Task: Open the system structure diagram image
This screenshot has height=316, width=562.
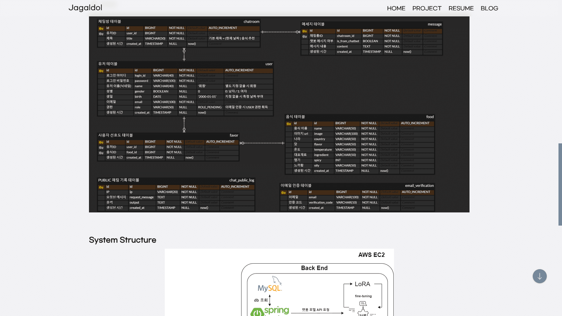Action: 279,282
